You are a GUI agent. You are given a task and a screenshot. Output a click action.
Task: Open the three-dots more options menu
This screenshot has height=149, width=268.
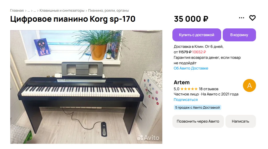pyautogui.click(x=241, y=18)
